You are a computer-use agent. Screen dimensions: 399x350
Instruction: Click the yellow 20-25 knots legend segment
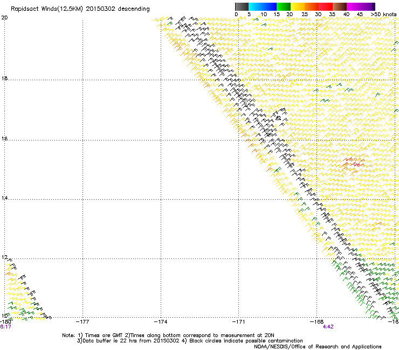298,6
